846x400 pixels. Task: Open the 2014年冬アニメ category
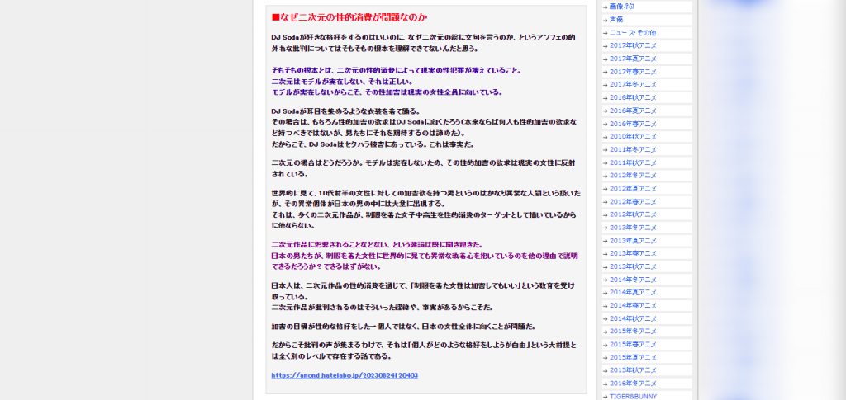(633, 280)
